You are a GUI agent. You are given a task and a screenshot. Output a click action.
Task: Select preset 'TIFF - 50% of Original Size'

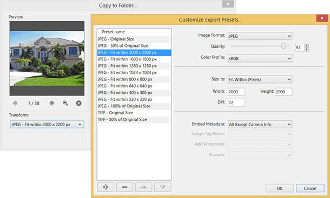pos(134,119)
